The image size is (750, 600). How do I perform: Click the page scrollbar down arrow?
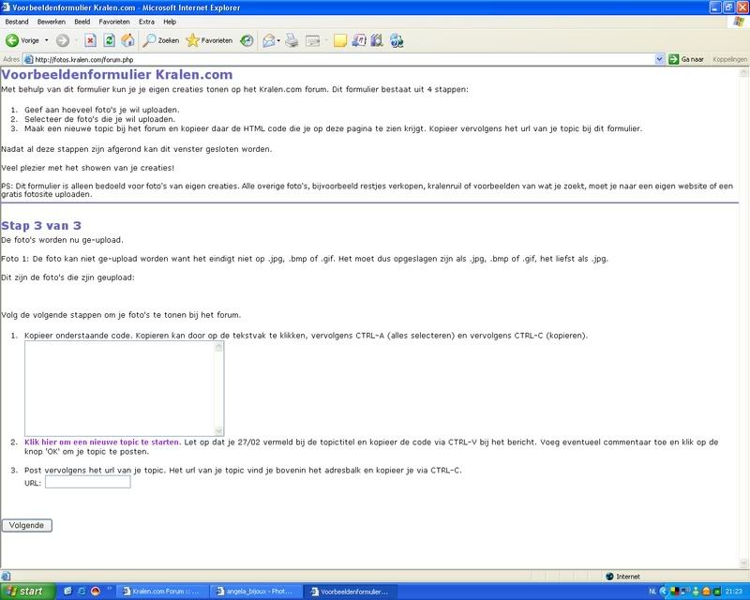click(x=743, y=563)
